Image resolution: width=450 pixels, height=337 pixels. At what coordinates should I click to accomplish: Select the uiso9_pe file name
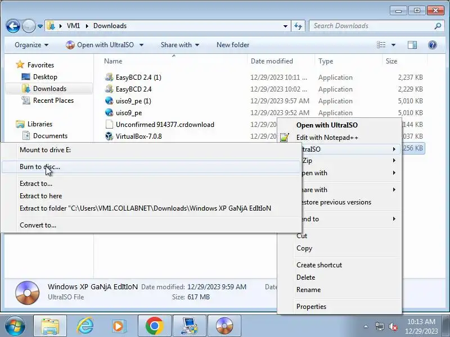tap(129, 113)
